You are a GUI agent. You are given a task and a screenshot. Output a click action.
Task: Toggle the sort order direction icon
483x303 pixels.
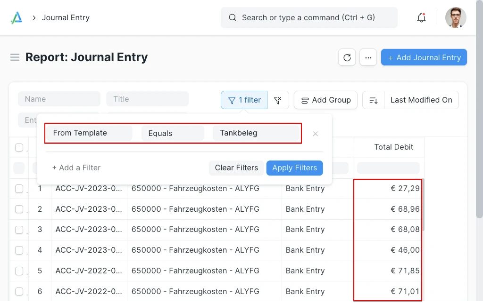click(373, 100)
